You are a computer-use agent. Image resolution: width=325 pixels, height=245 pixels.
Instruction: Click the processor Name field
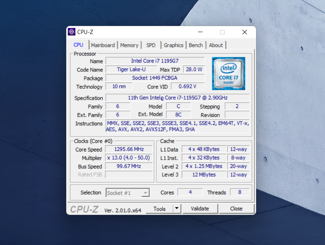155,61
